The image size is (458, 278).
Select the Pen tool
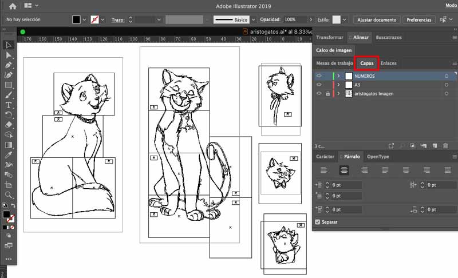[9, 65]
